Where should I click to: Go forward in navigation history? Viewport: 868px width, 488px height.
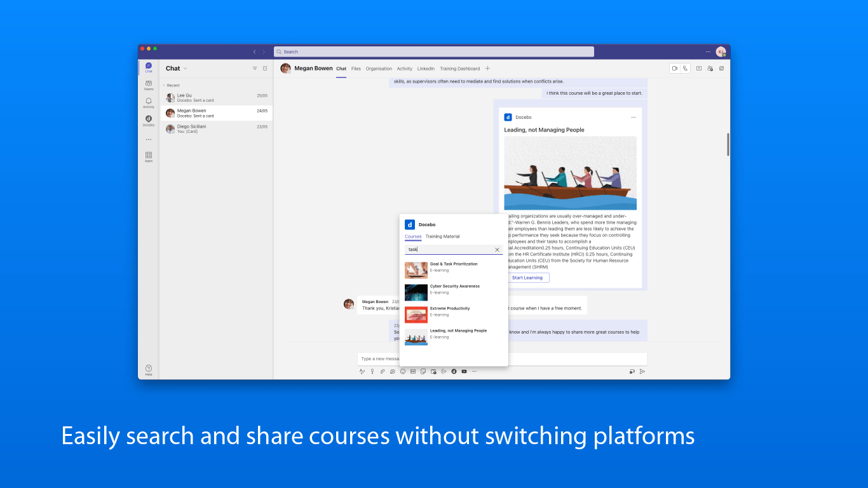pos(264,51)
